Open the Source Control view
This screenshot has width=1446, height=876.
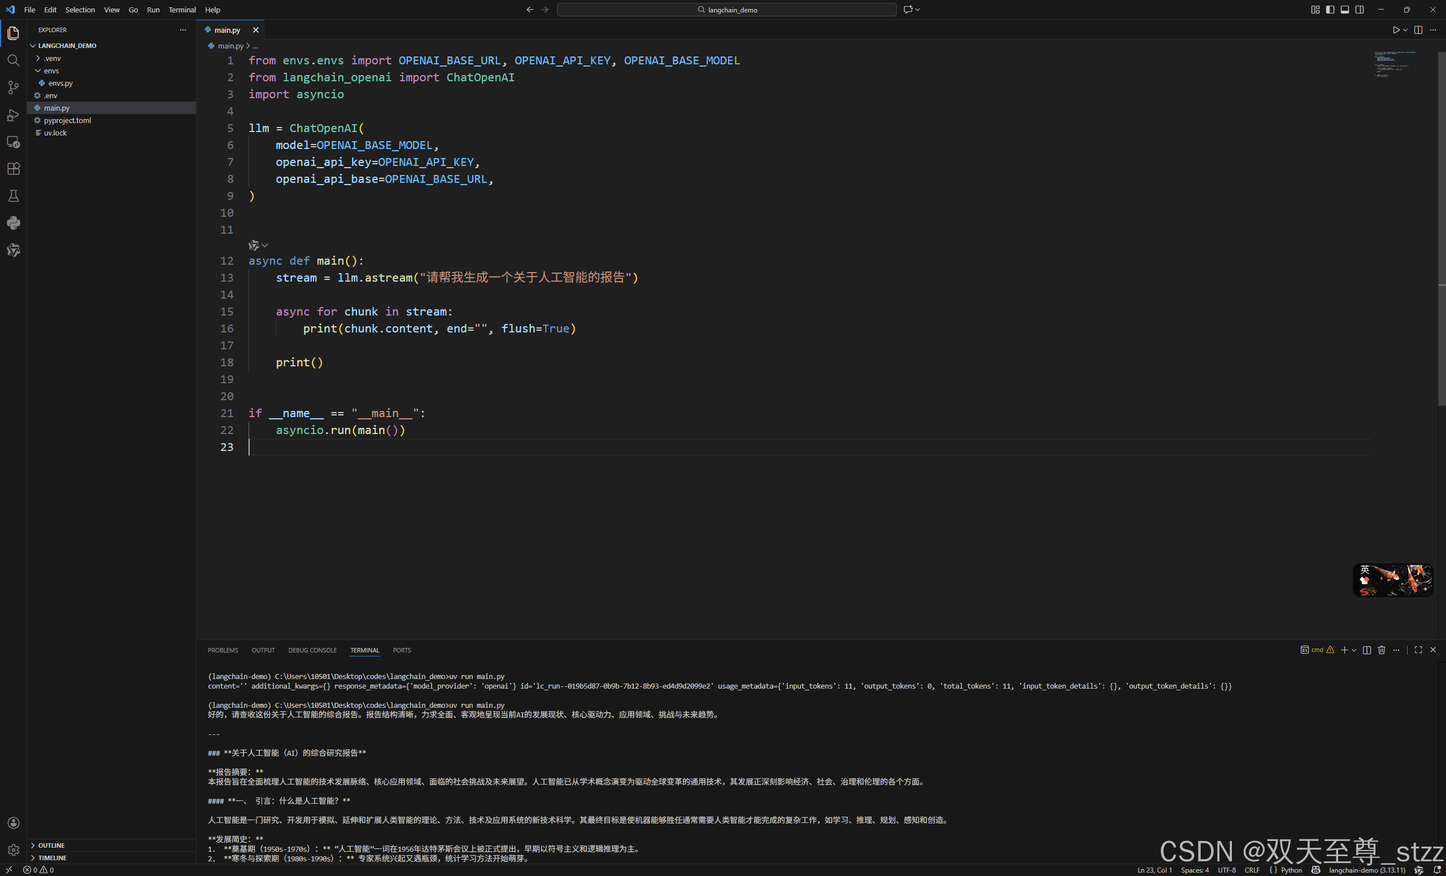[13, 87]
